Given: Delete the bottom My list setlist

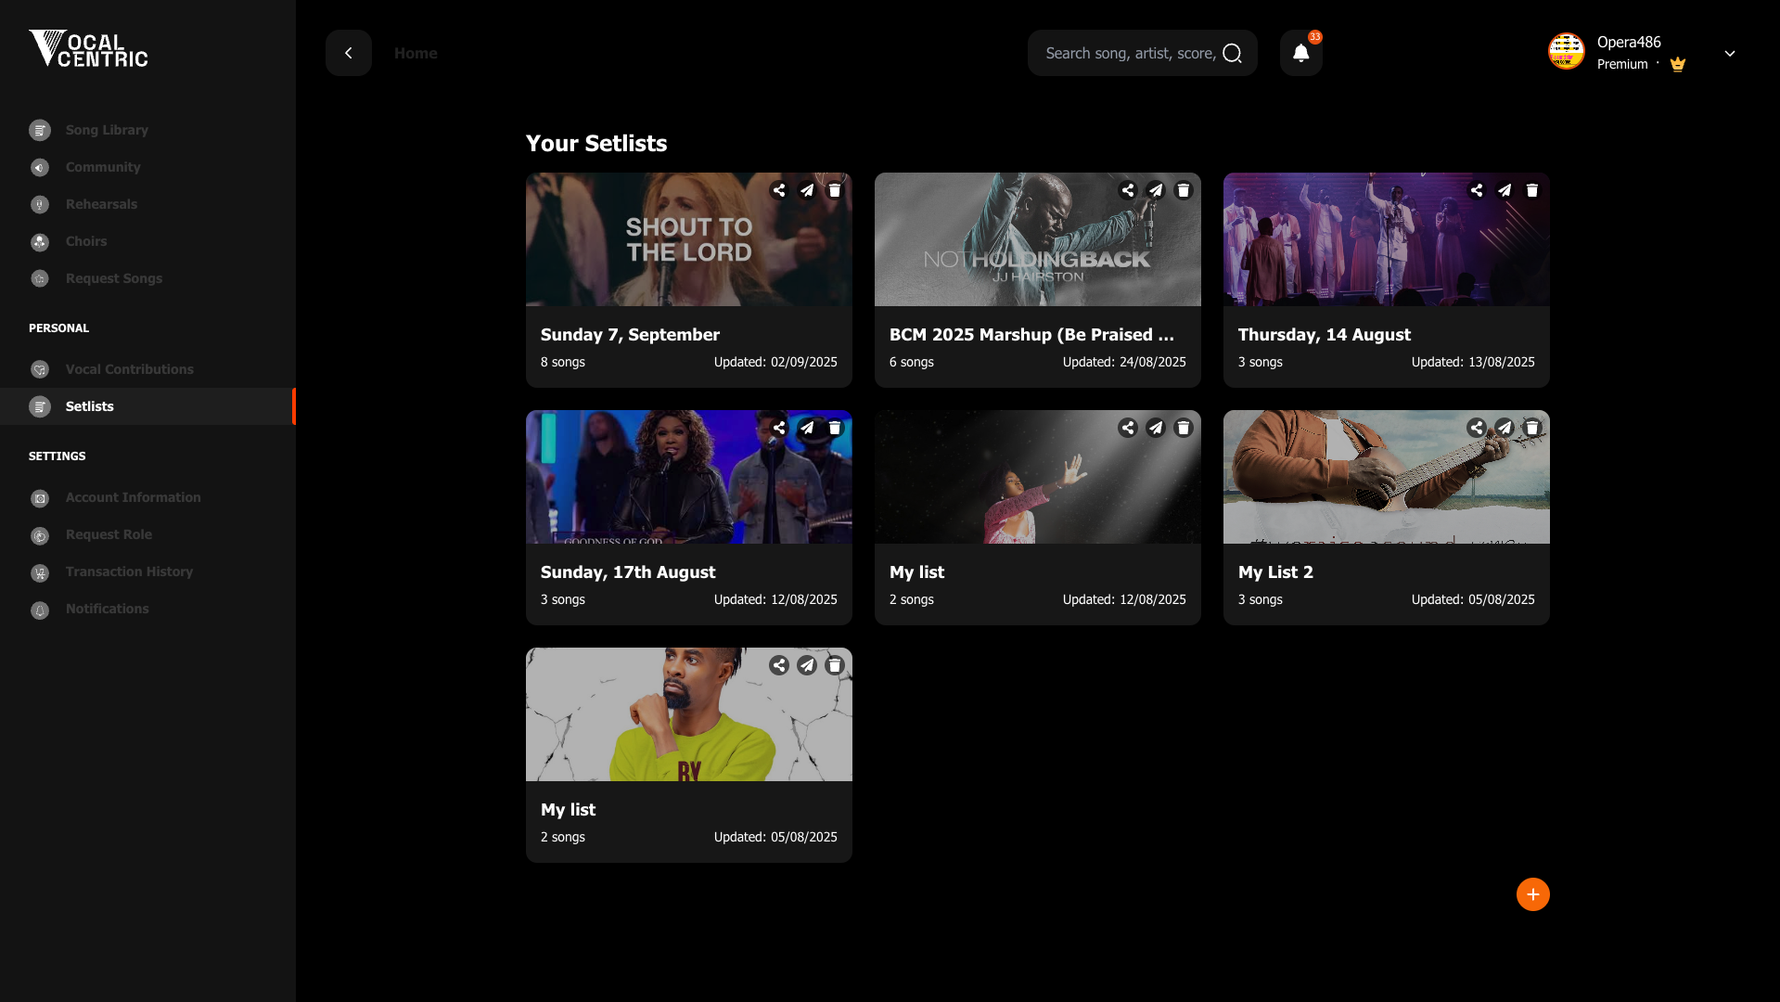Looking at the screenshot, I should [x=834, y=664].
